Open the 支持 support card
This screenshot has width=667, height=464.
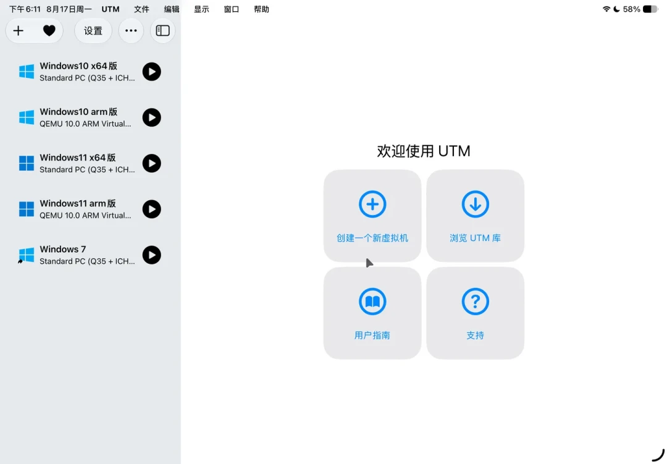(x=475, y=313)
